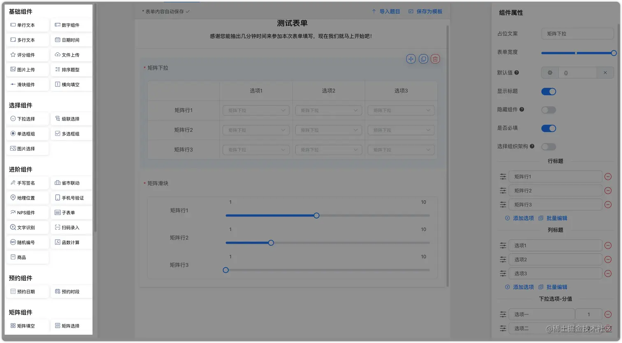Viewport: 622px width, 343px height.
Task: Add the 单选框组 component
Action: 28,133
